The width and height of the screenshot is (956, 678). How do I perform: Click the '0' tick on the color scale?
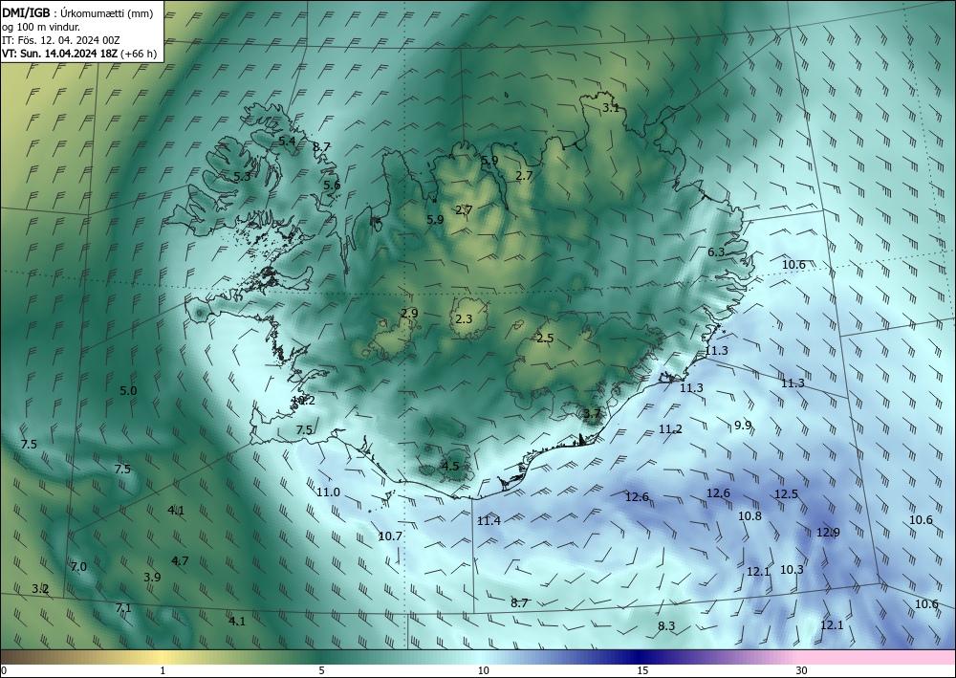pyautogui.click(x=4, y=670)
